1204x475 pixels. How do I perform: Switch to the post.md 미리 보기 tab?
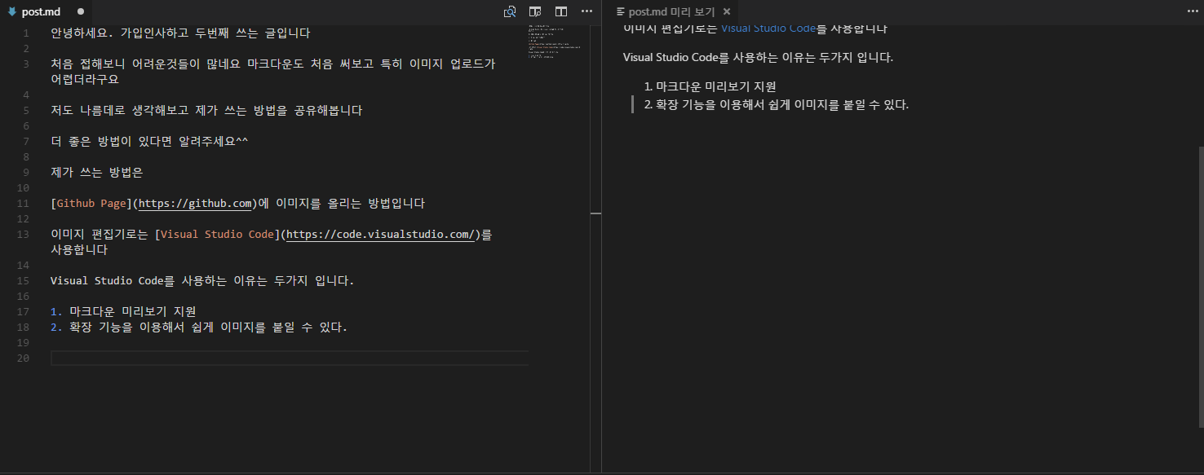tap(671, 12)
